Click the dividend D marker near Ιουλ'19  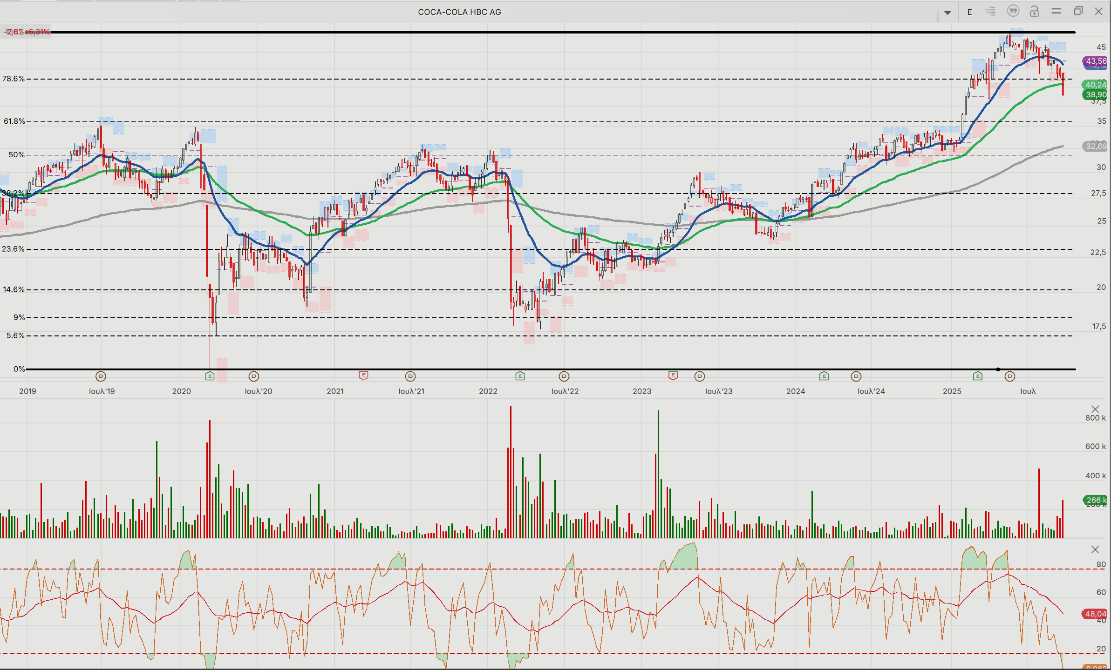tap(101, 376)
